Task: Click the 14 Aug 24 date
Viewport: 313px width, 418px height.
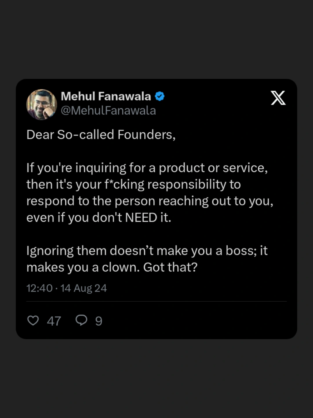Action: (84, 288)
